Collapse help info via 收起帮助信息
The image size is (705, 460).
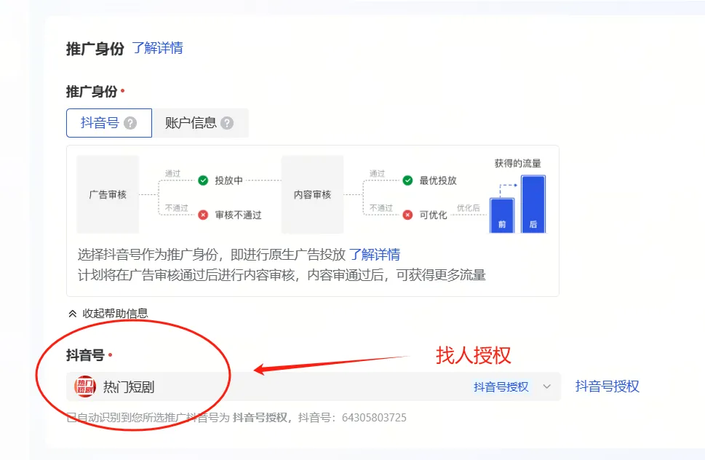tap(108, 314)
